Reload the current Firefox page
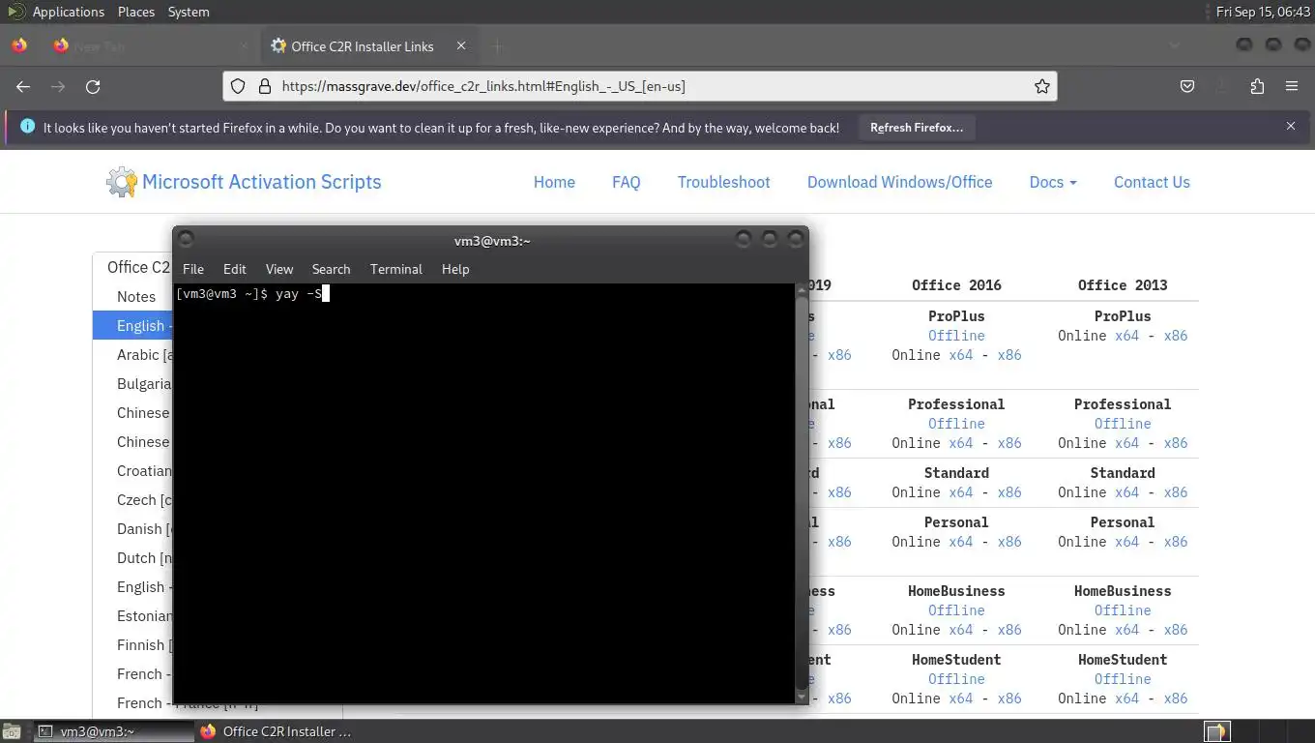Viewport: 1315px width, 743px height. pyautogui.click(x=93, y=86)
